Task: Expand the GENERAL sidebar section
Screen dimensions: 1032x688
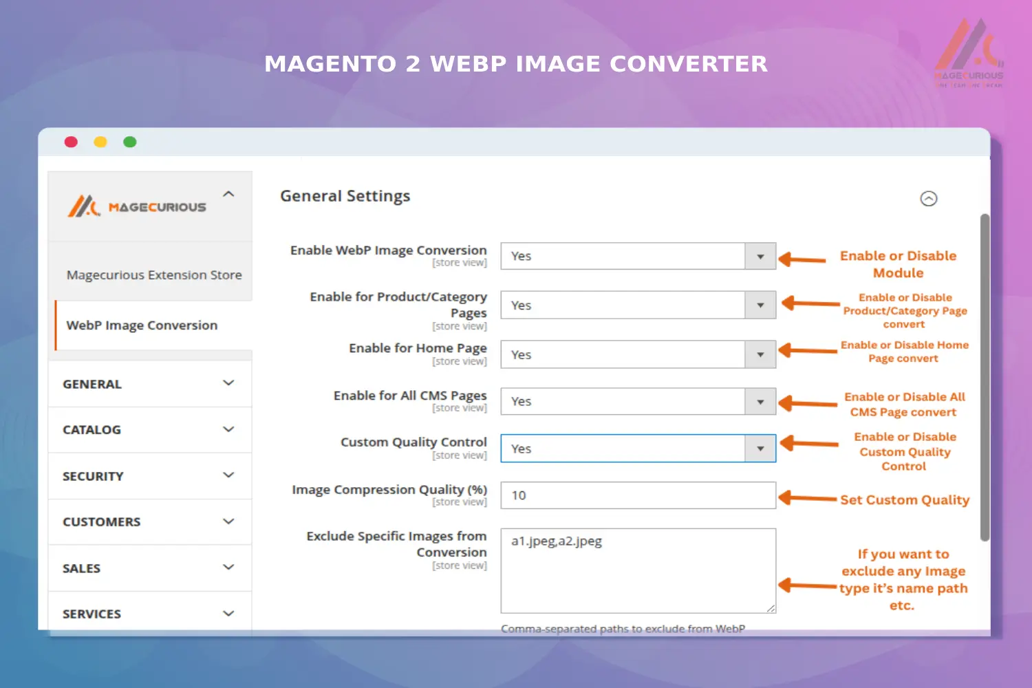Action: tap(149, 384)
